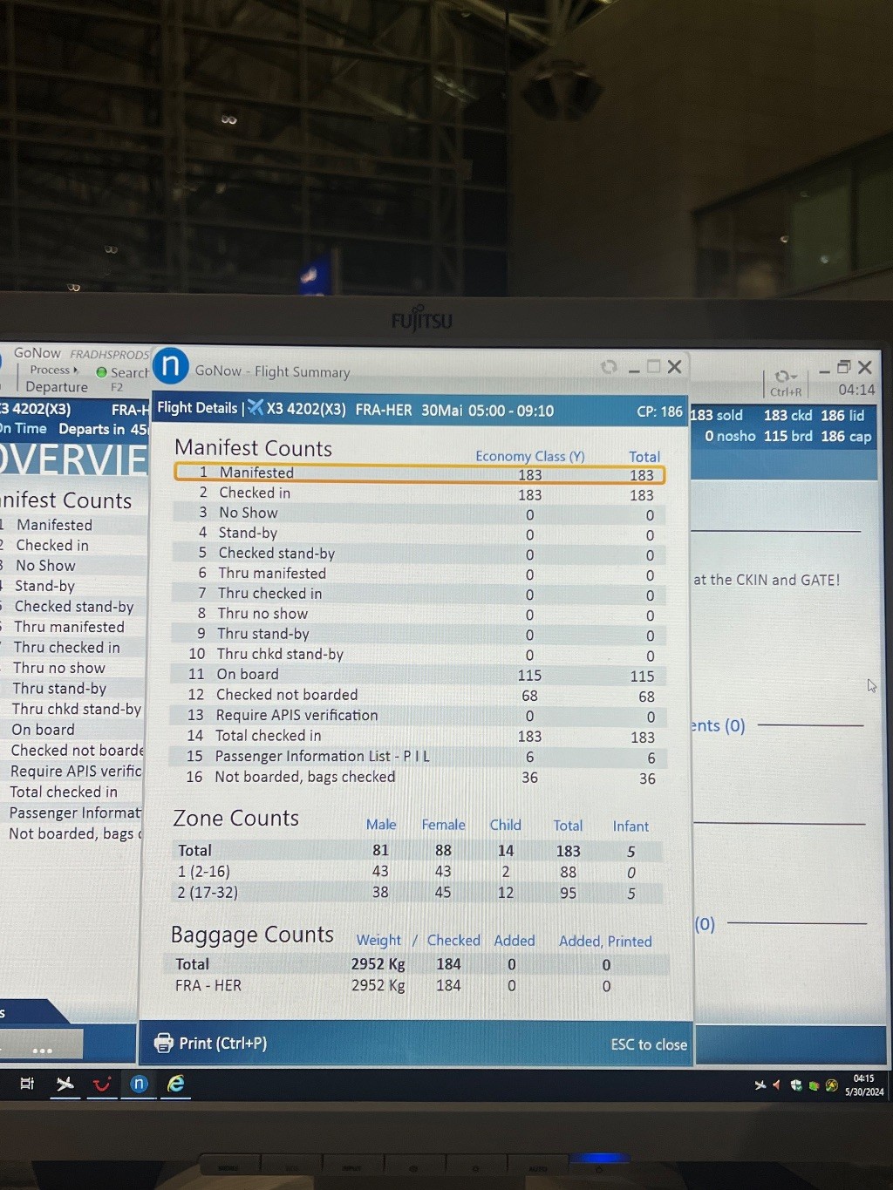Open the Departure F2 tab
The width and height of the screenshot is (893, 1190).
tap(57, 387)
